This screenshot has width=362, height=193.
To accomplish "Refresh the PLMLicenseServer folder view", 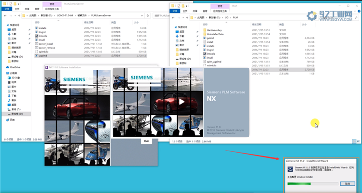I will 148,16.
